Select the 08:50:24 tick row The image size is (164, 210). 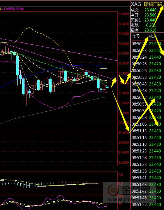tap(147, 57)
